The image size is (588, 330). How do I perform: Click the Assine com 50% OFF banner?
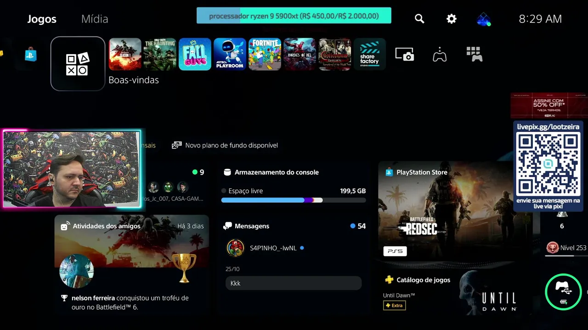[x=549, y=105]
